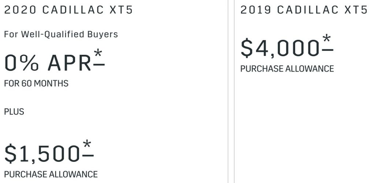
Task: Click the word APR in the 2020 offer
Action: (x=69, y=64)
